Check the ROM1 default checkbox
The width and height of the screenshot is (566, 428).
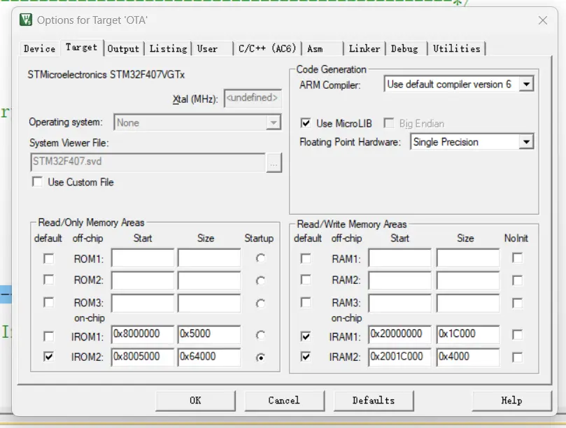(49, 258)
